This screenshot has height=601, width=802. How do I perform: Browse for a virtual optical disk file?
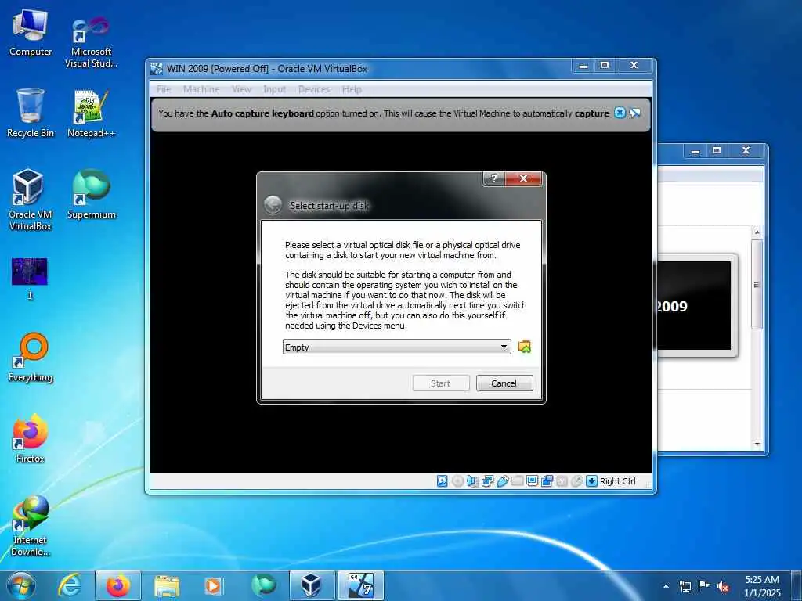pyautogui.click(x=524, y=347)
